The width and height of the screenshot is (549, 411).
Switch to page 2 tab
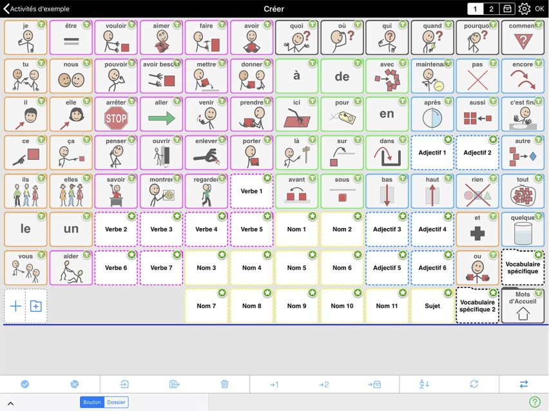(491, 9)
